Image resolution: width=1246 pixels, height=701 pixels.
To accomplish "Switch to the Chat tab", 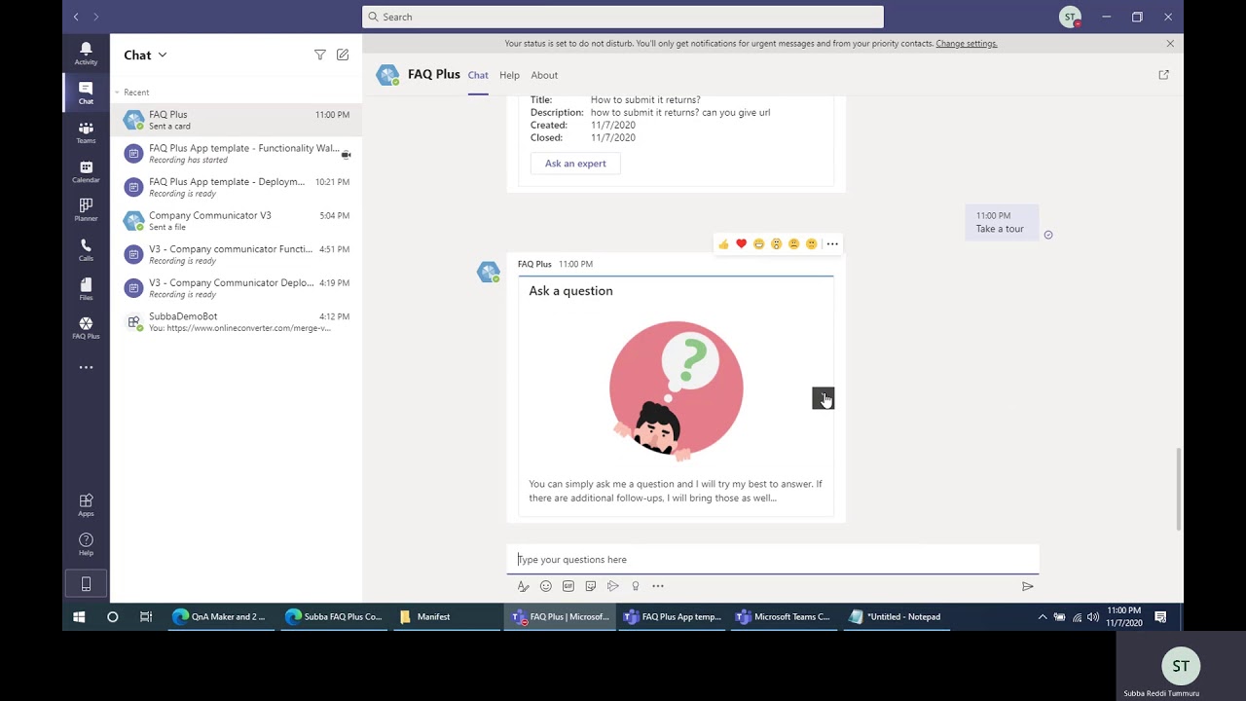I will pos(478,75).
